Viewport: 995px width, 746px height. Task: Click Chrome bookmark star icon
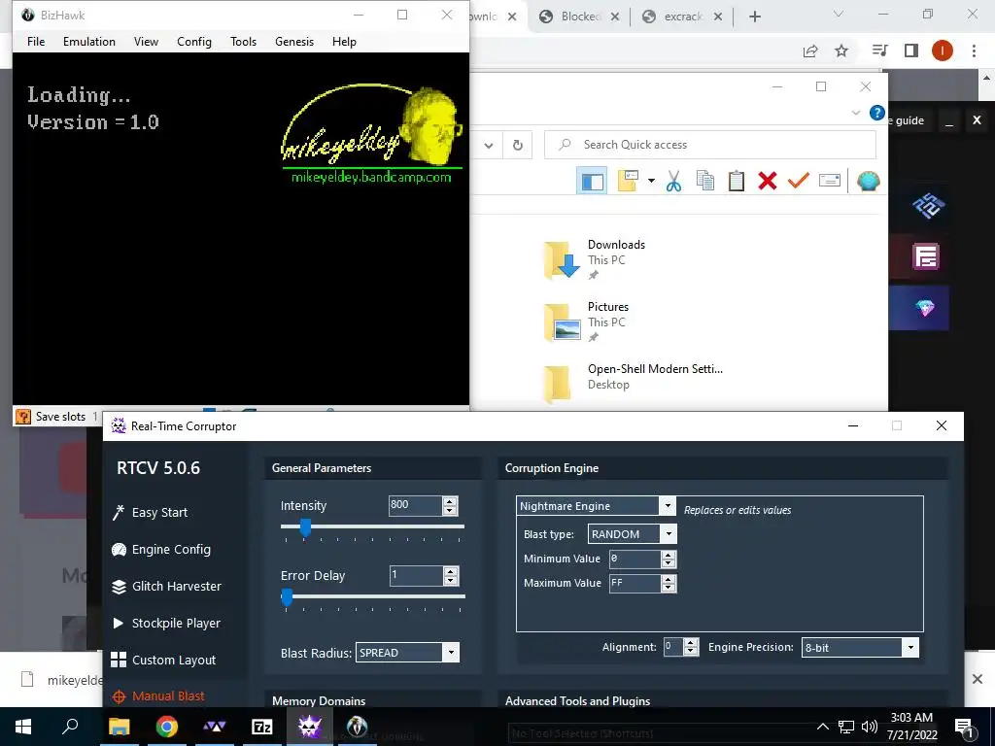tap(841, 51)
